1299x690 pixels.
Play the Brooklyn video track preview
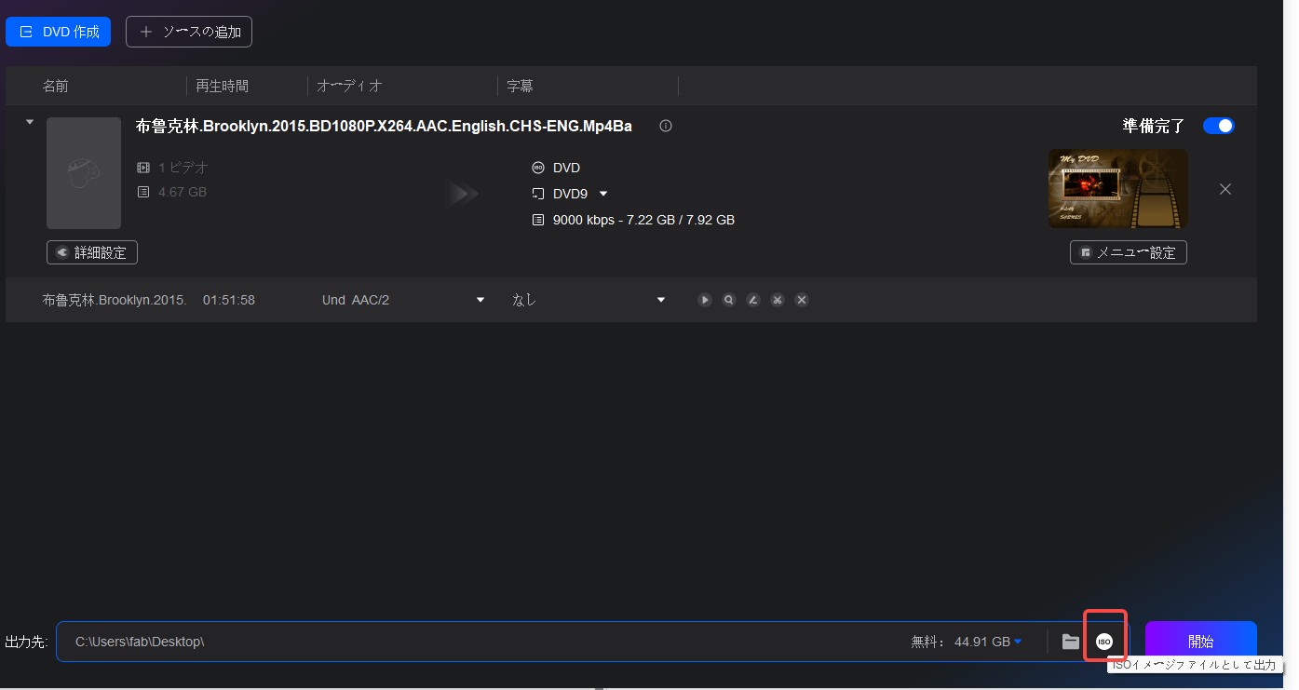point(705,300)
